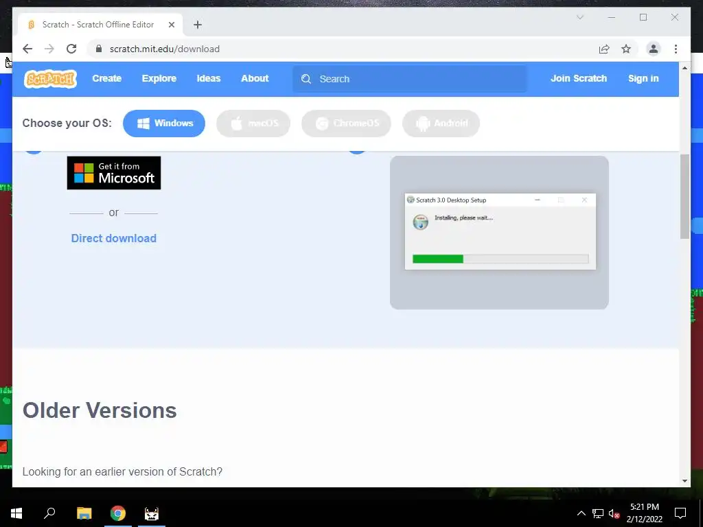Click the magnifier icon in Scratch search

click(x=306, y=79)
